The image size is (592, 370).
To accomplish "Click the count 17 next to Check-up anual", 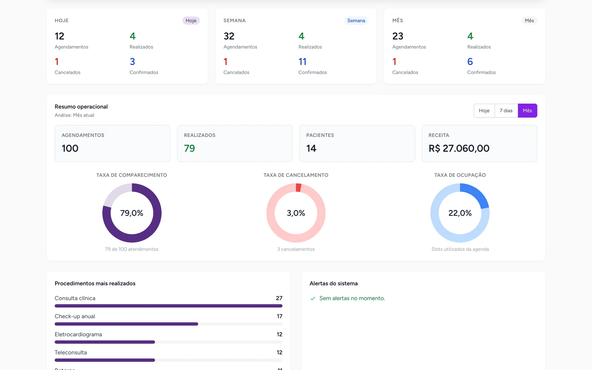I will (280, 316).
